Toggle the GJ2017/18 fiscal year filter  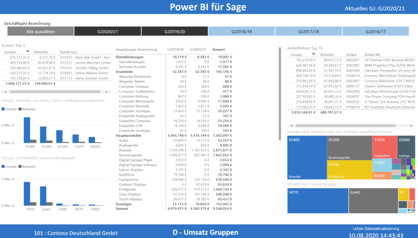(309, 31)
